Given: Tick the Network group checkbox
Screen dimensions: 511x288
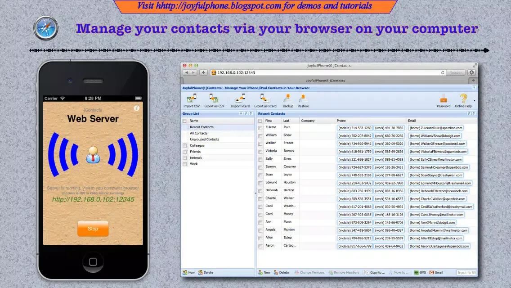Looking at the screenshot, I should coord(185,158).
